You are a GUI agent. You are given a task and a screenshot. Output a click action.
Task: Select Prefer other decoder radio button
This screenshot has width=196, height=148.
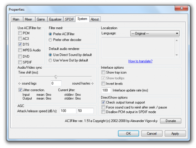click(x=50, y=40)
